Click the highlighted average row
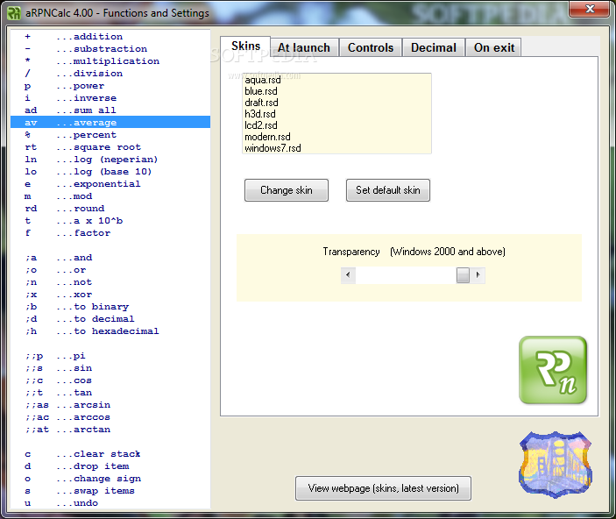 (x=110, y=122)
